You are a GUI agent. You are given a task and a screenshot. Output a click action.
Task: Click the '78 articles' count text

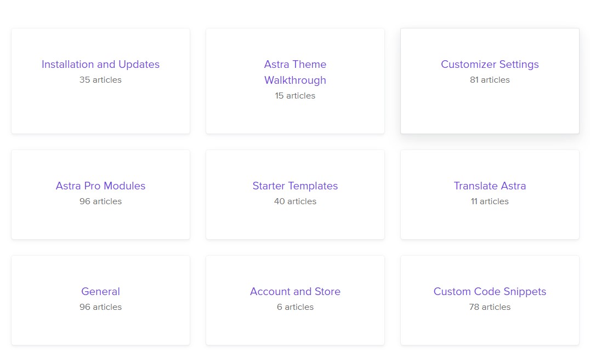pyautogui.click(x=490, y=307)
